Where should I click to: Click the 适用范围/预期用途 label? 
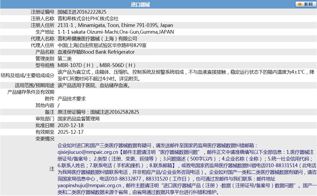point(34,85)
